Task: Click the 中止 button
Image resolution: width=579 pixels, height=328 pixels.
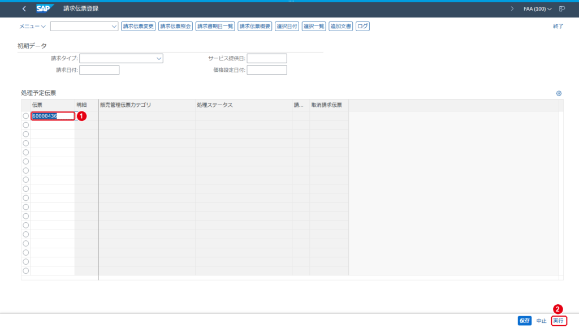Action: [x=541, y=321]
